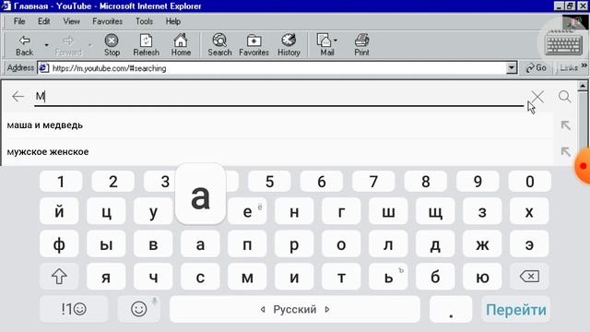Open the Back history dropdown arrow
590x332 pixels.
(46, 45)
